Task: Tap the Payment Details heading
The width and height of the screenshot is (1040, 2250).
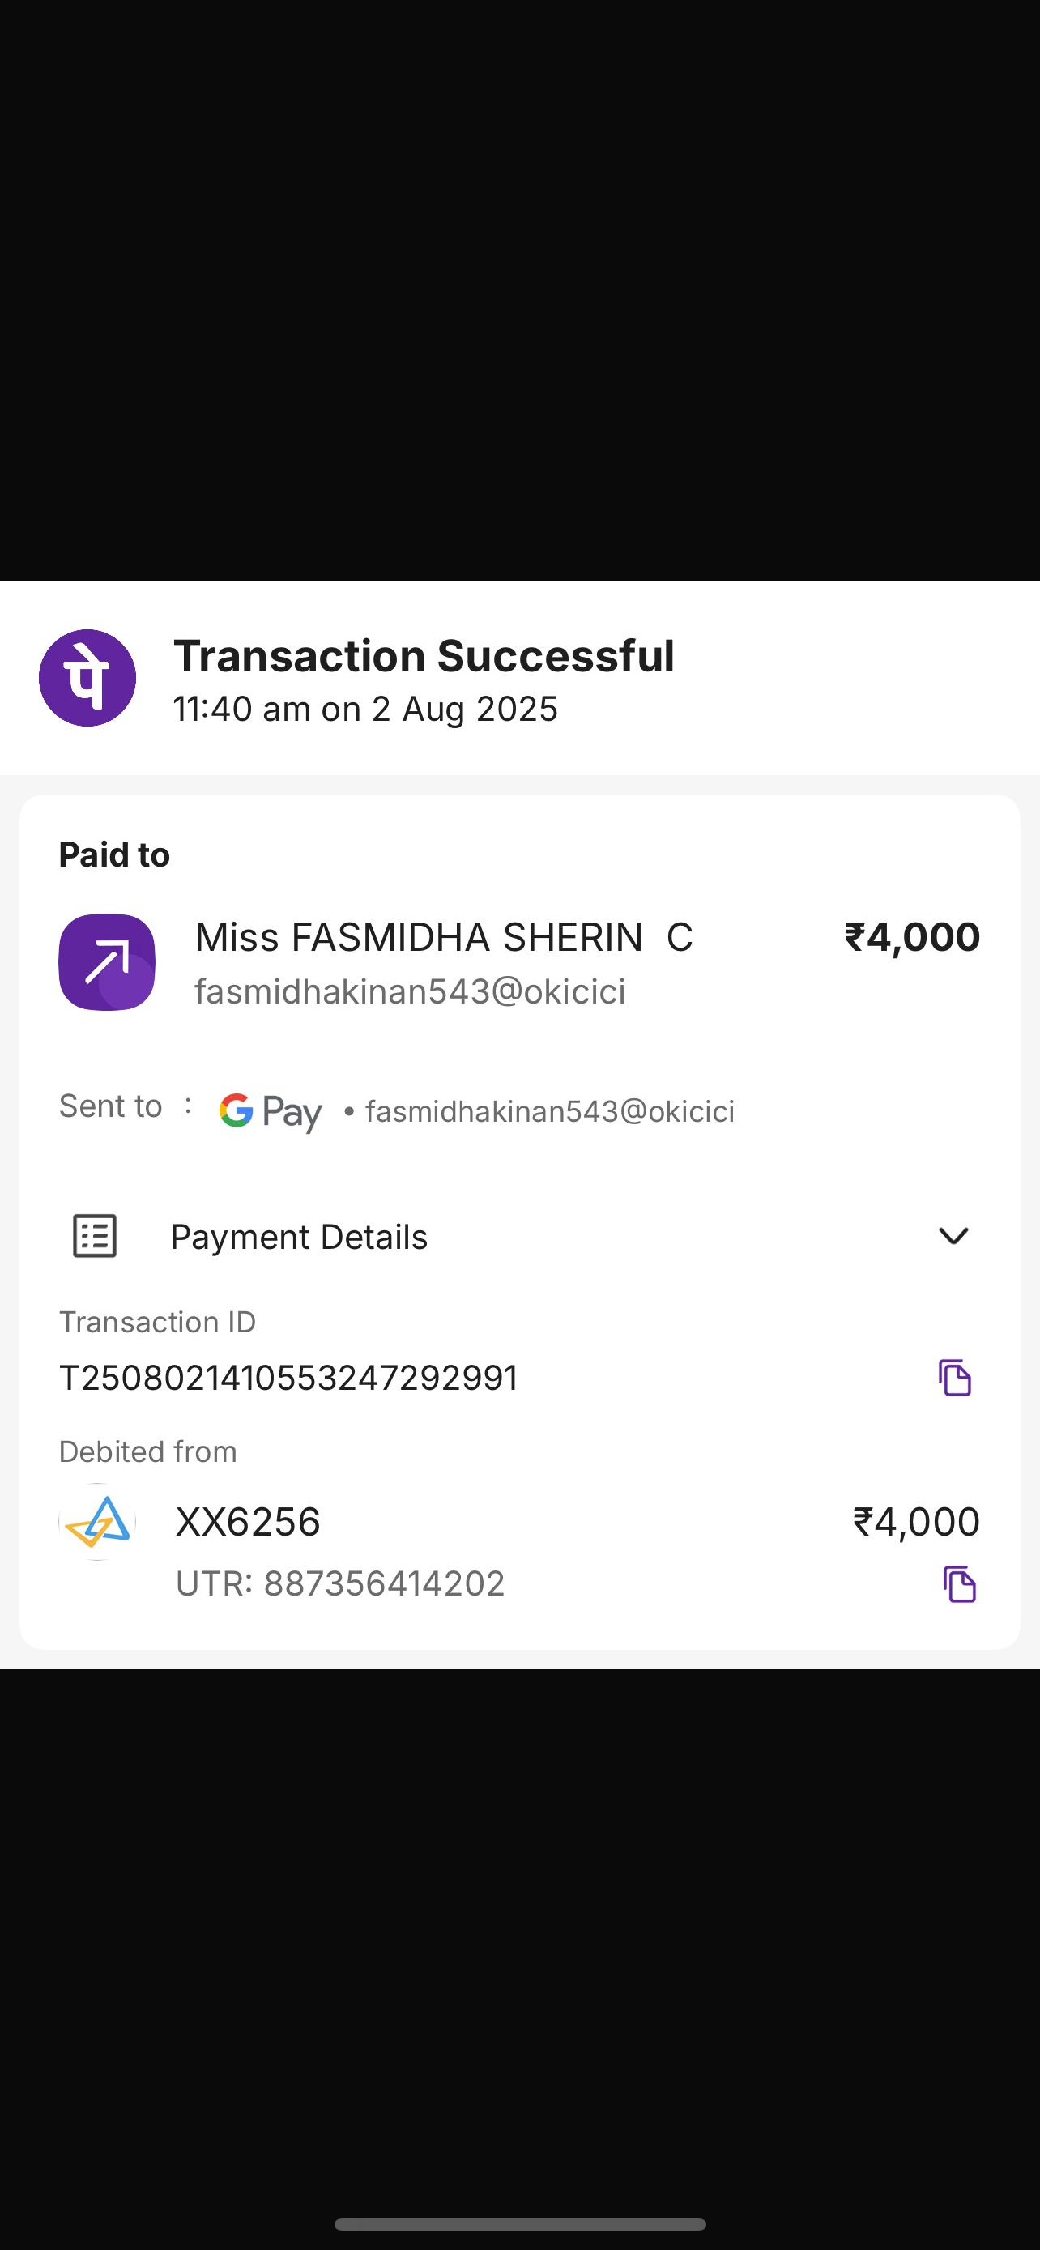Action: pyautogui.click(x=299, y=1237)
